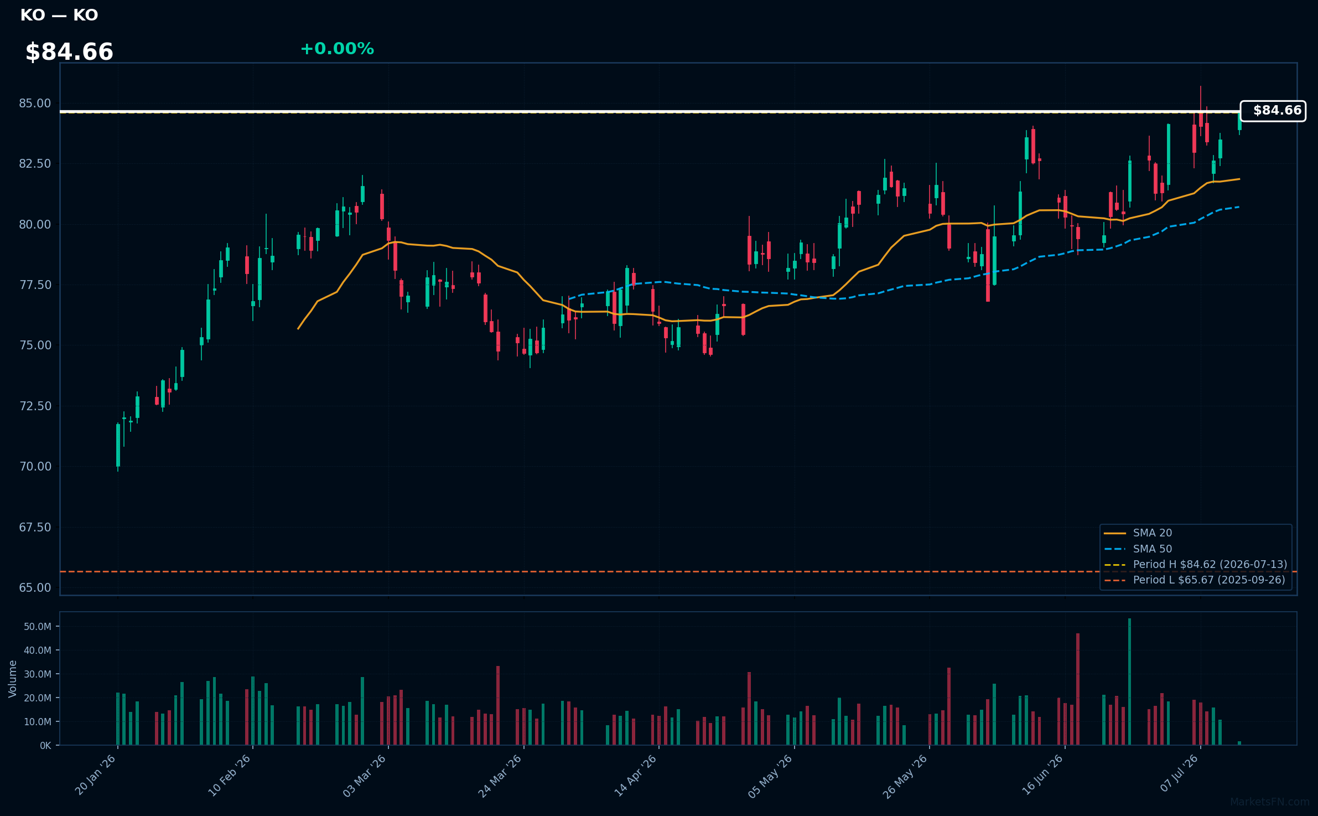This screenshot has width=1318, height=816.
Task: Click the 80.00 price axis label
Action: tap(35, 224)
